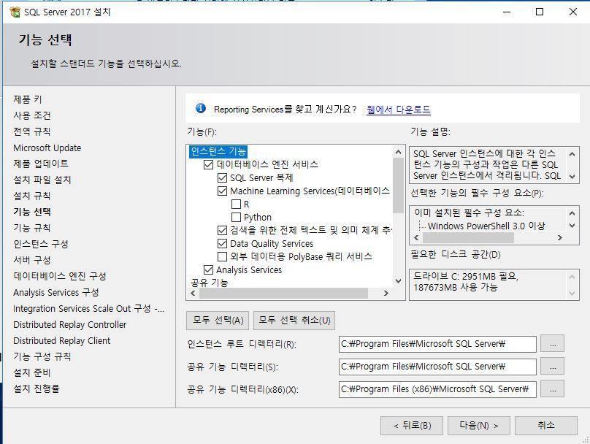
Task: Click the 제품 키 step
Action: tap(28, 99)
